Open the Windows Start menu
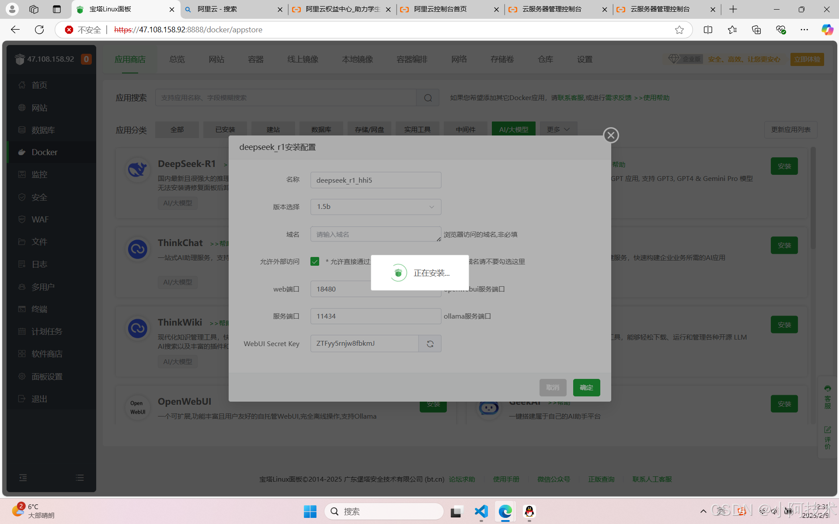839x524 pixels. click(x=310, y=511)
